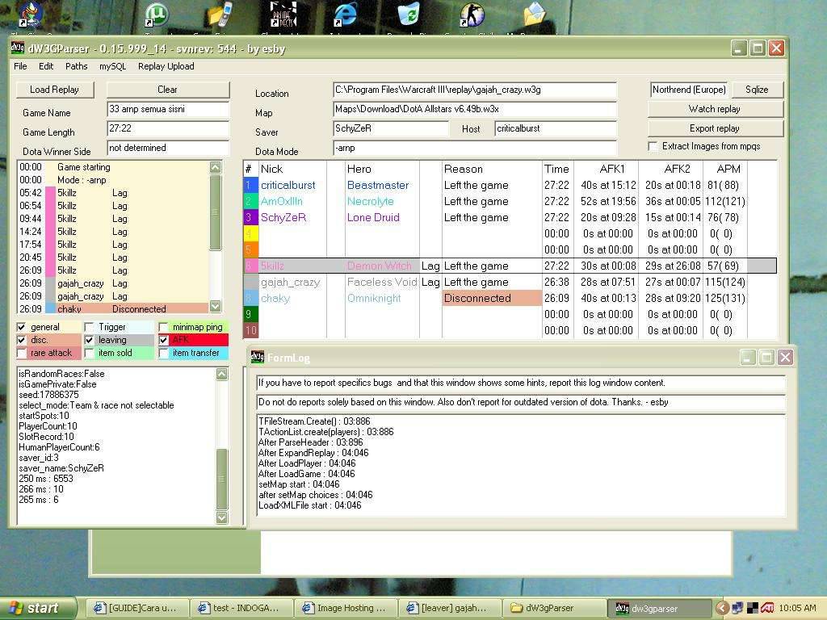
Task: Click the Disconnected reason cell for chaky
Action: click(x=492, y=299)
